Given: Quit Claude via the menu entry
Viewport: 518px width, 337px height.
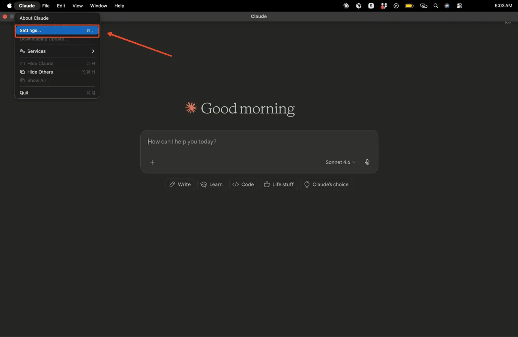Looking at the screenshot, I should tap(24, 93).
